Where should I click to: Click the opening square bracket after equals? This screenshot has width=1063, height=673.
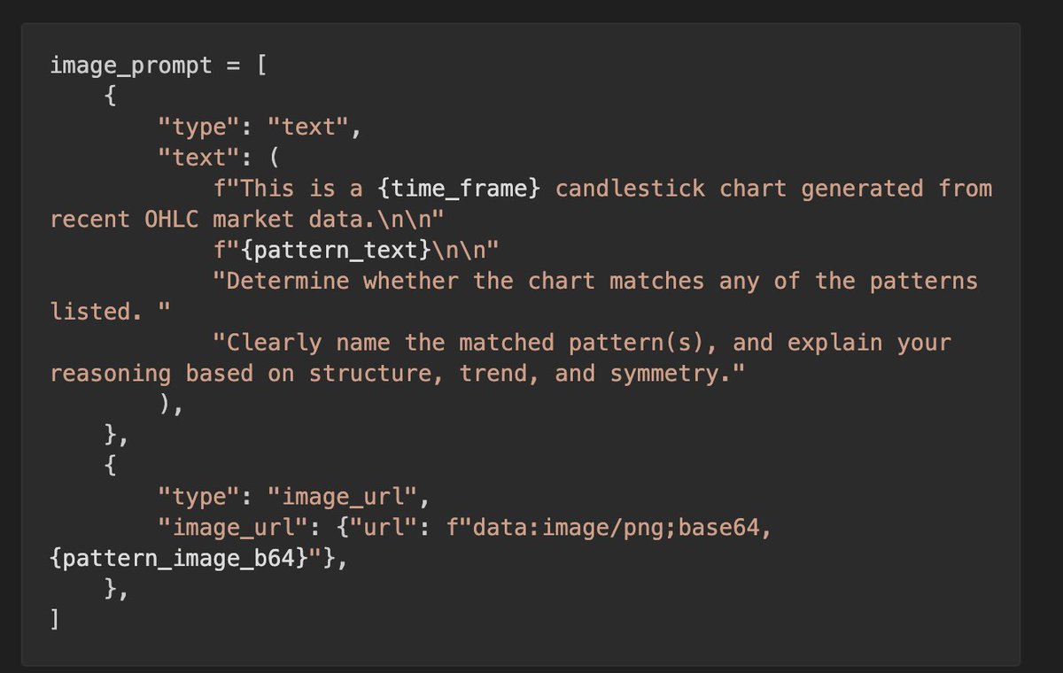[261, 66]
